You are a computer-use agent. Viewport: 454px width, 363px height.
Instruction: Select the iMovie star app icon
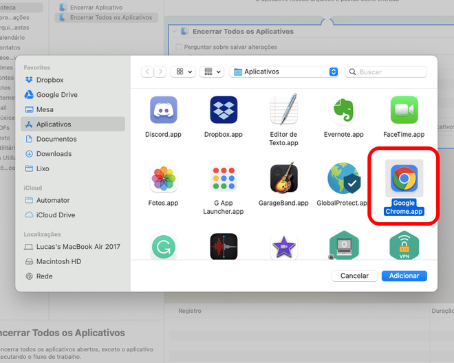(283, 247)
